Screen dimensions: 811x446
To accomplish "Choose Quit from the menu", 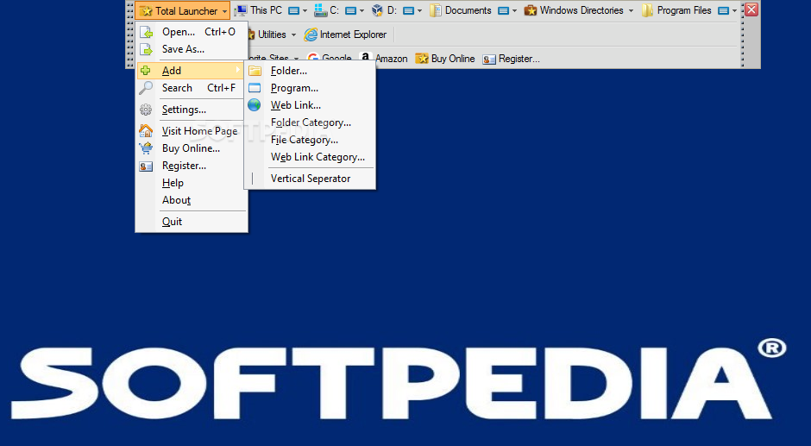I will coord(192,222).
